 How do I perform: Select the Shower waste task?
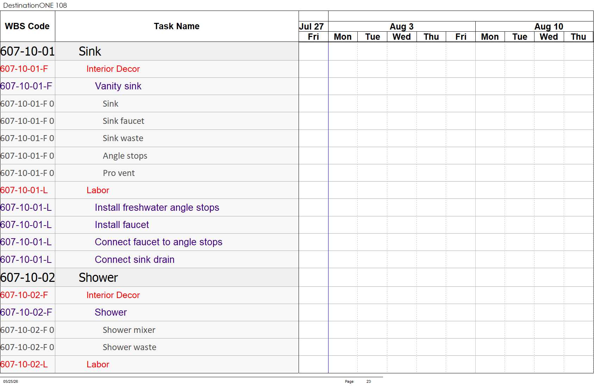point(129,347)
